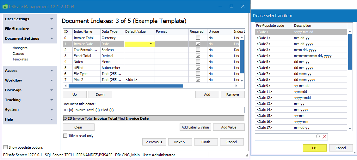Screen dimensions: 357x160
Task: Click Remove index button
Action: pos(233,94)
